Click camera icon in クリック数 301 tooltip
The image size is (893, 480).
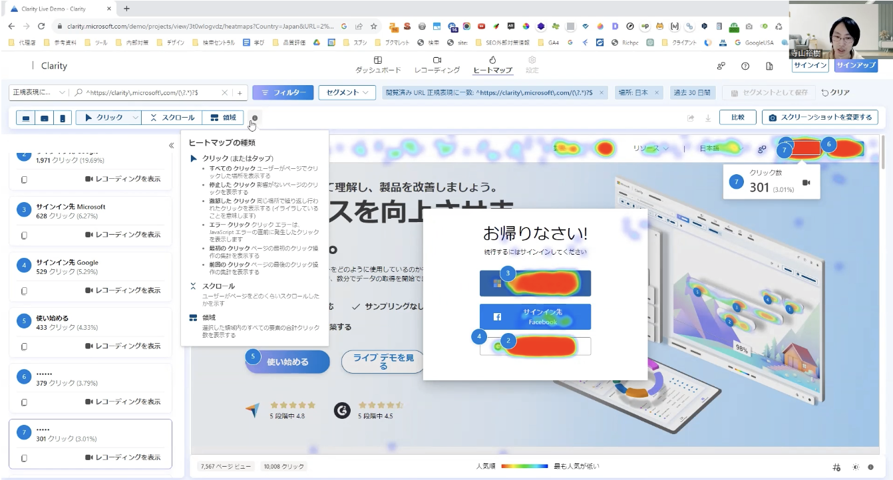click(806, 182)
